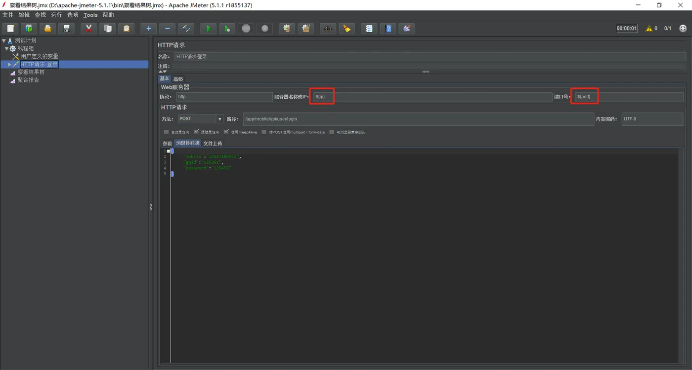The width and height of the screenshot is (692, 370).
Task: Click the yellow warning triangle log indicator
Action: coord(649,29)
